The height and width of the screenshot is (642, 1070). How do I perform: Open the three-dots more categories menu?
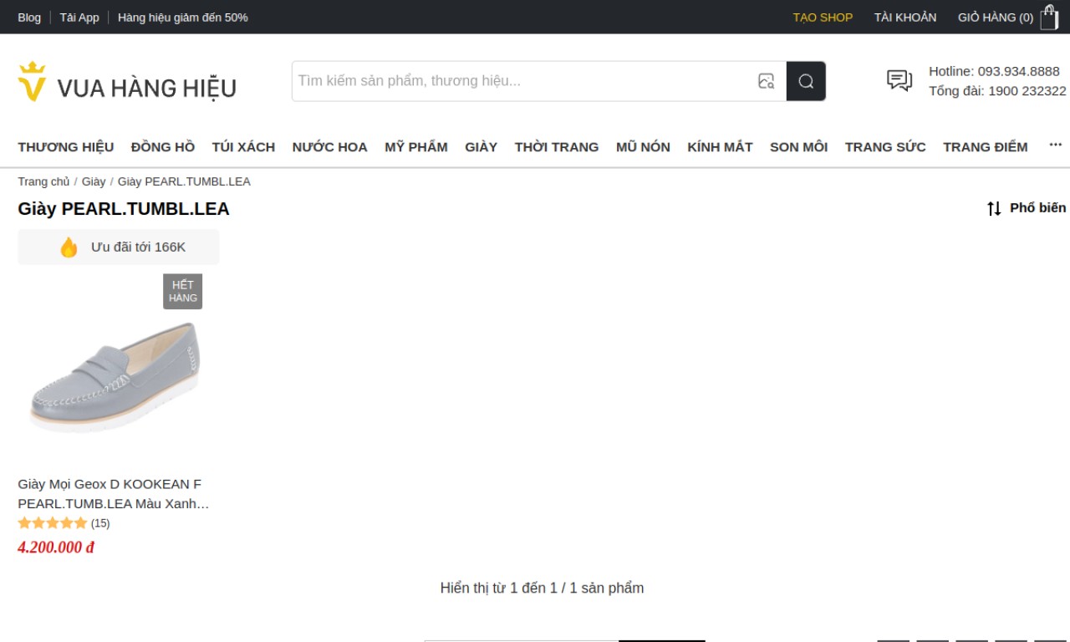click(1056, 145)
